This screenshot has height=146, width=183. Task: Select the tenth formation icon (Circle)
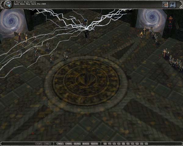tap(146, 144)
